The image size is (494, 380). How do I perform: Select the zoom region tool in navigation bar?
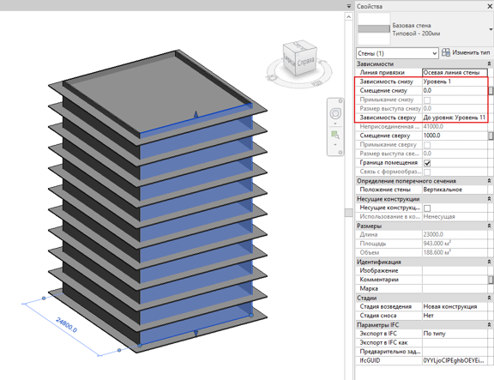click(x=334, y=136)
